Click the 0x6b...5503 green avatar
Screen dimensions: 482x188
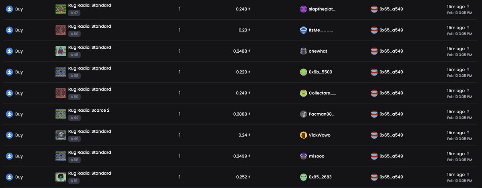point(304,72)
